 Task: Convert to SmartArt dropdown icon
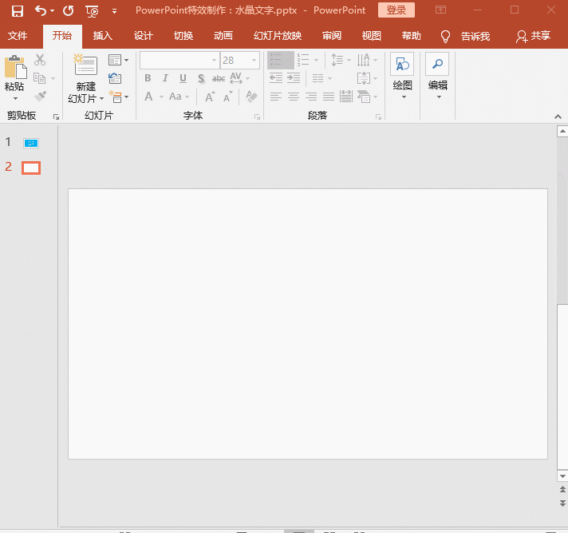pyautogui.click(x=367, y=97)
